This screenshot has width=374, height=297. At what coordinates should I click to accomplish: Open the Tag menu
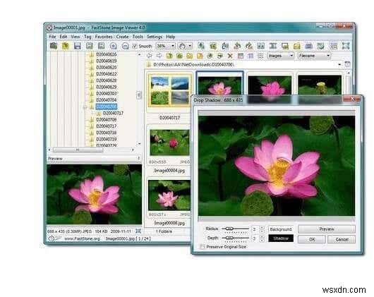click(88, 37)
